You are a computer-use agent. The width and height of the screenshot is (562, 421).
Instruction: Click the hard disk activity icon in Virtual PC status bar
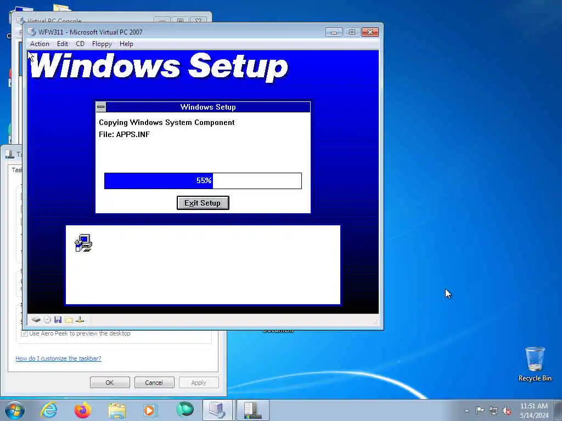pyautogui.click(x=36, y=320)
